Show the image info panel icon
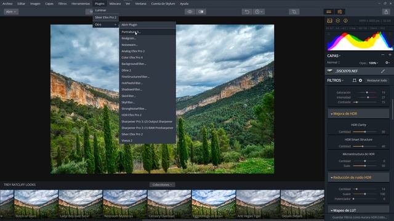 (x=345, y=21)
